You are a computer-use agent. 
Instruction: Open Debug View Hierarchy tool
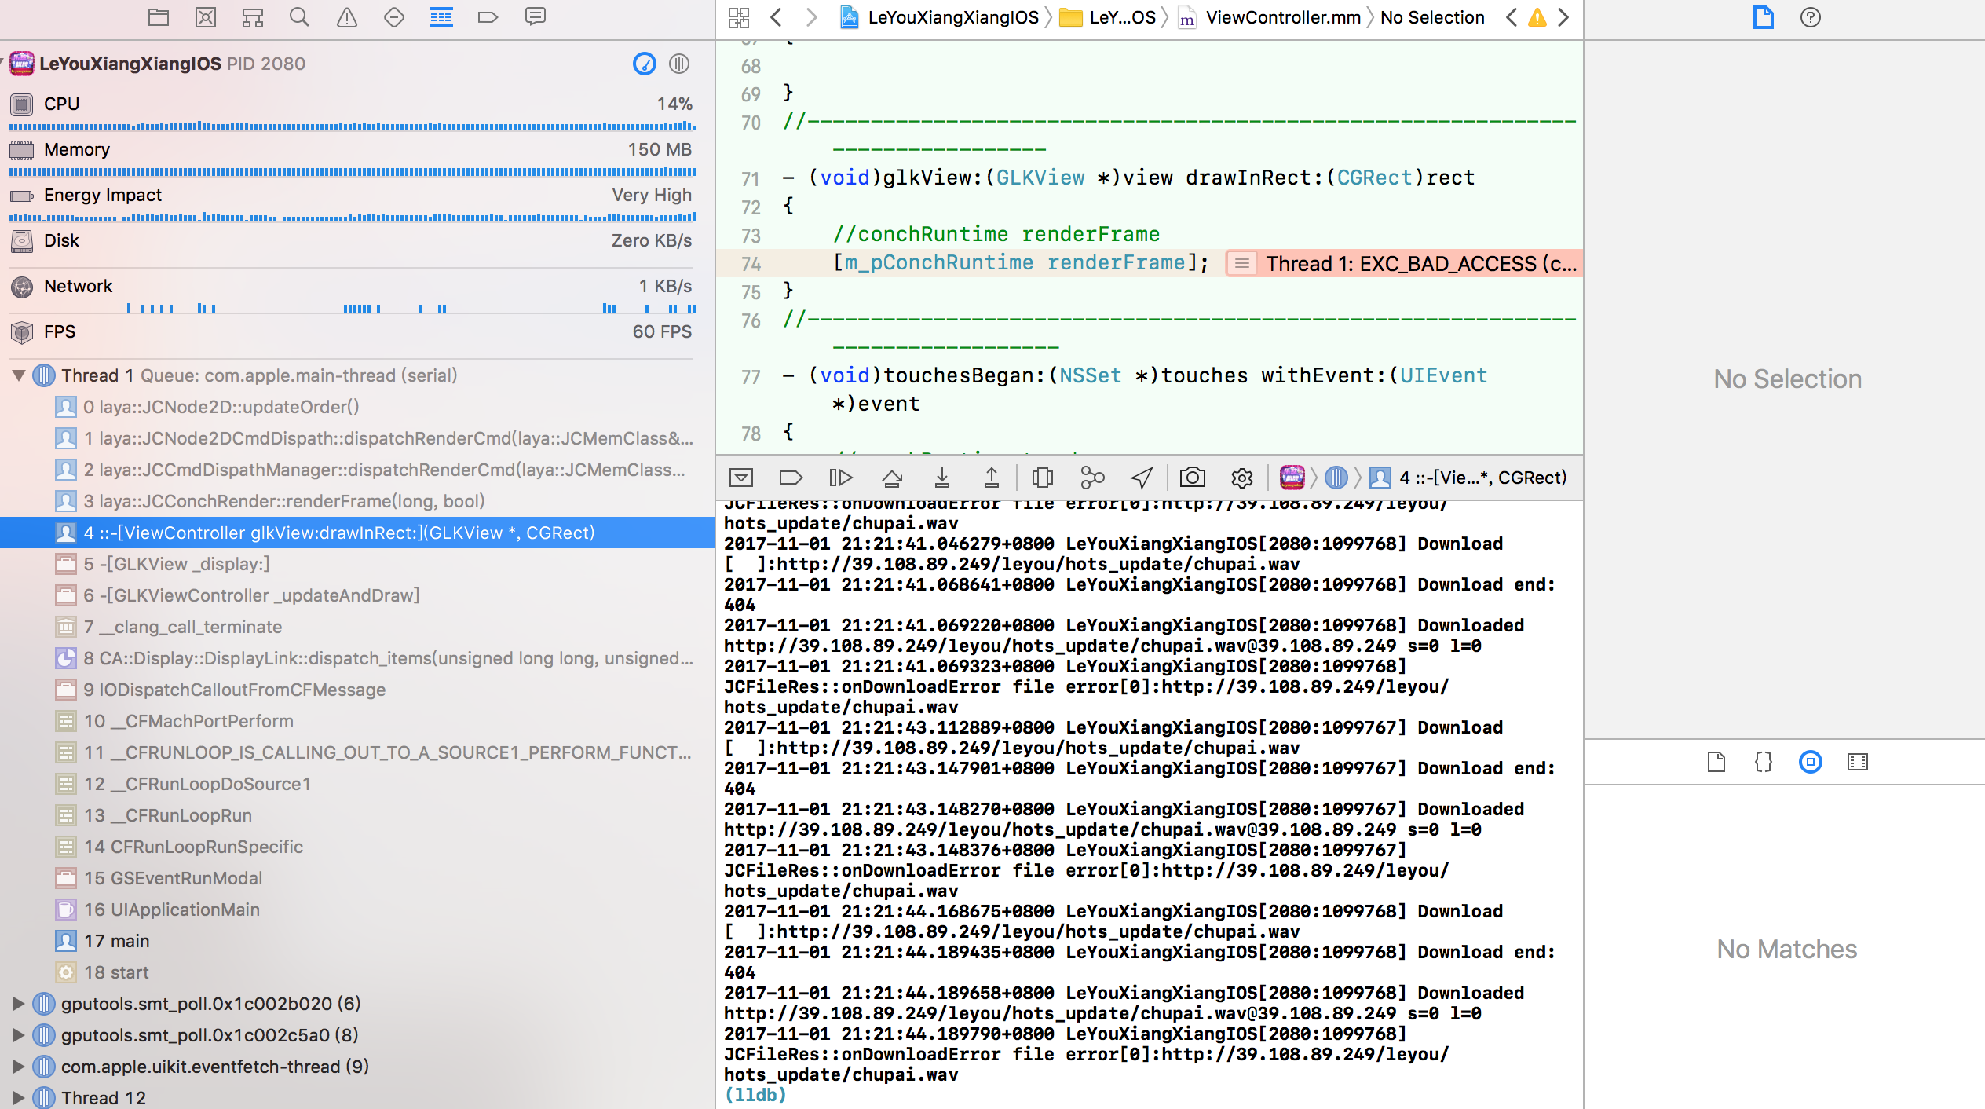pyautogui.click(x=1042, y=478)
